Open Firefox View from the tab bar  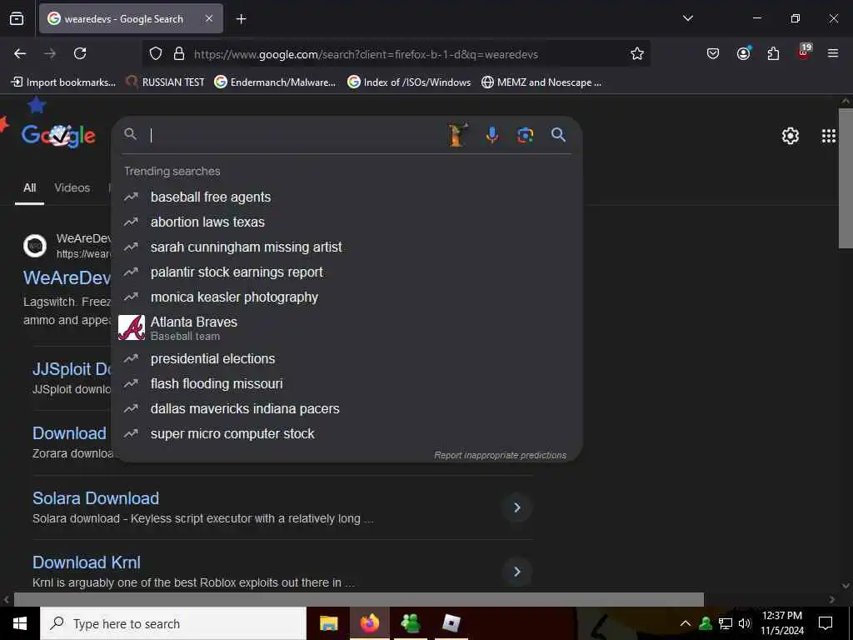(x=17, y=19)
